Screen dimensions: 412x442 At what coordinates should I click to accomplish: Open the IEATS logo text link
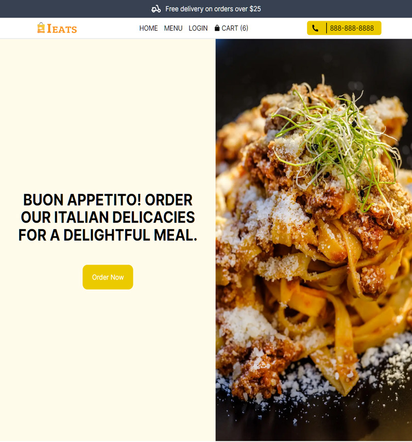(x=62, y=29)
